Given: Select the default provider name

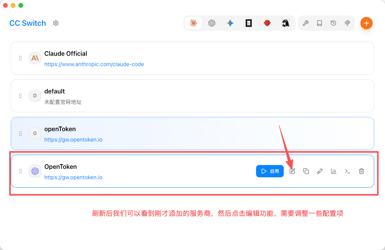Looking at the screenshot, I should 55,91.
